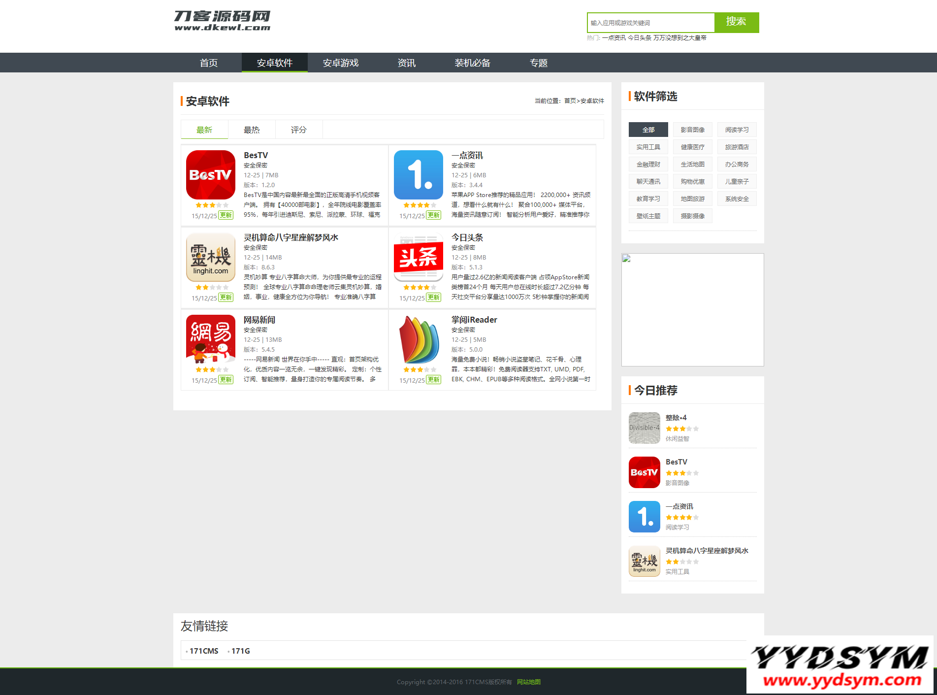Open 安卓游戏 in the navigation bar
Screen dimensions: 937x695
[340, 63]
